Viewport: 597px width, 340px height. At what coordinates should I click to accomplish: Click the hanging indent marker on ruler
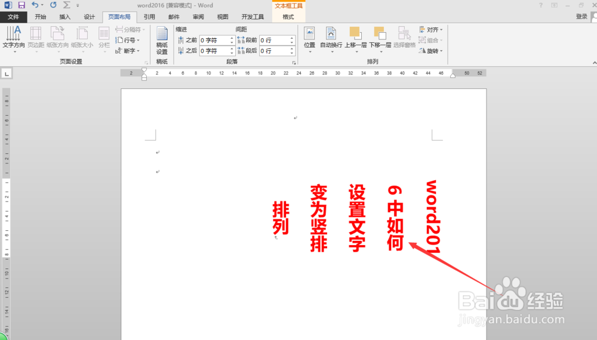[144, 75]
